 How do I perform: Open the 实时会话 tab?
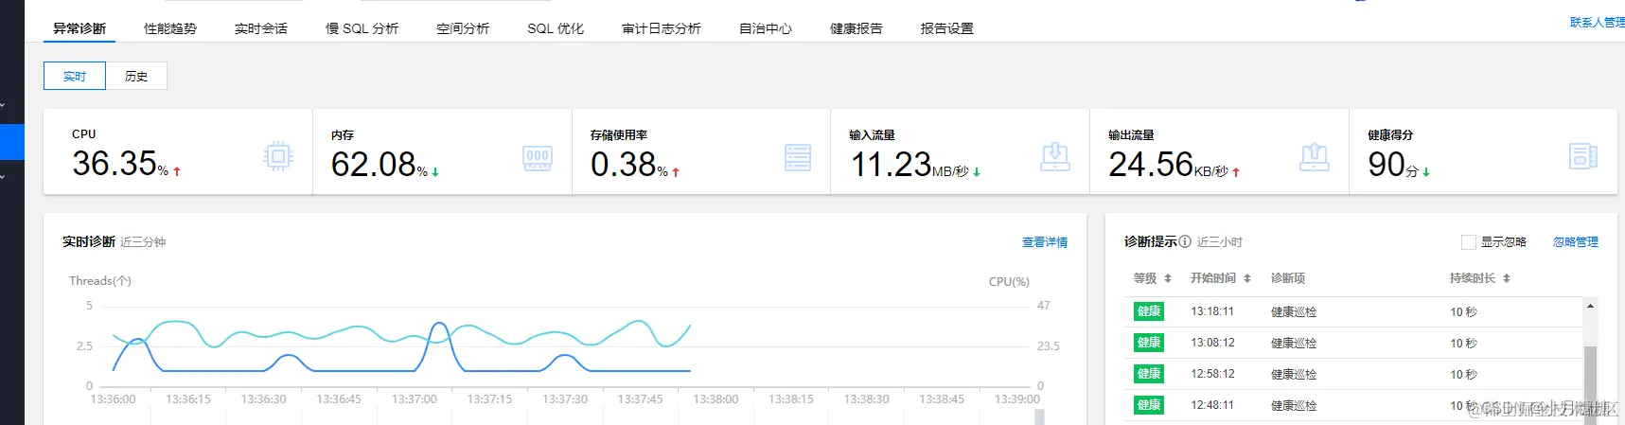tap(261, 28)
